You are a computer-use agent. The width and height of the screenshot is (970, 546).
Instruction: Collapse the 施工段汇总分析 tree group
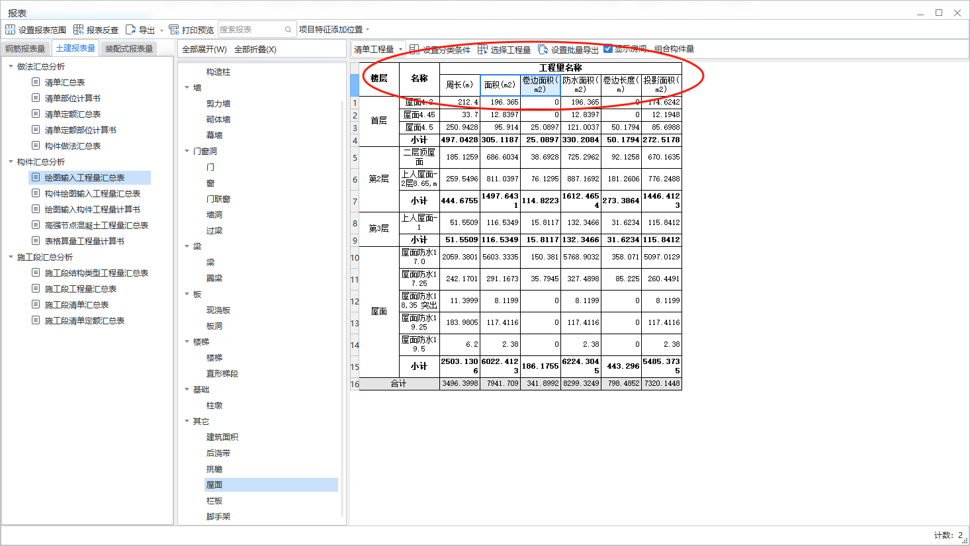click(11, 257)
